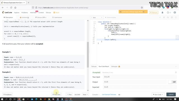Image resolution: width=179 pixels, height=101 pixels.
Task: Open Interview in top navigation
Action: click(x=33, y=12)
